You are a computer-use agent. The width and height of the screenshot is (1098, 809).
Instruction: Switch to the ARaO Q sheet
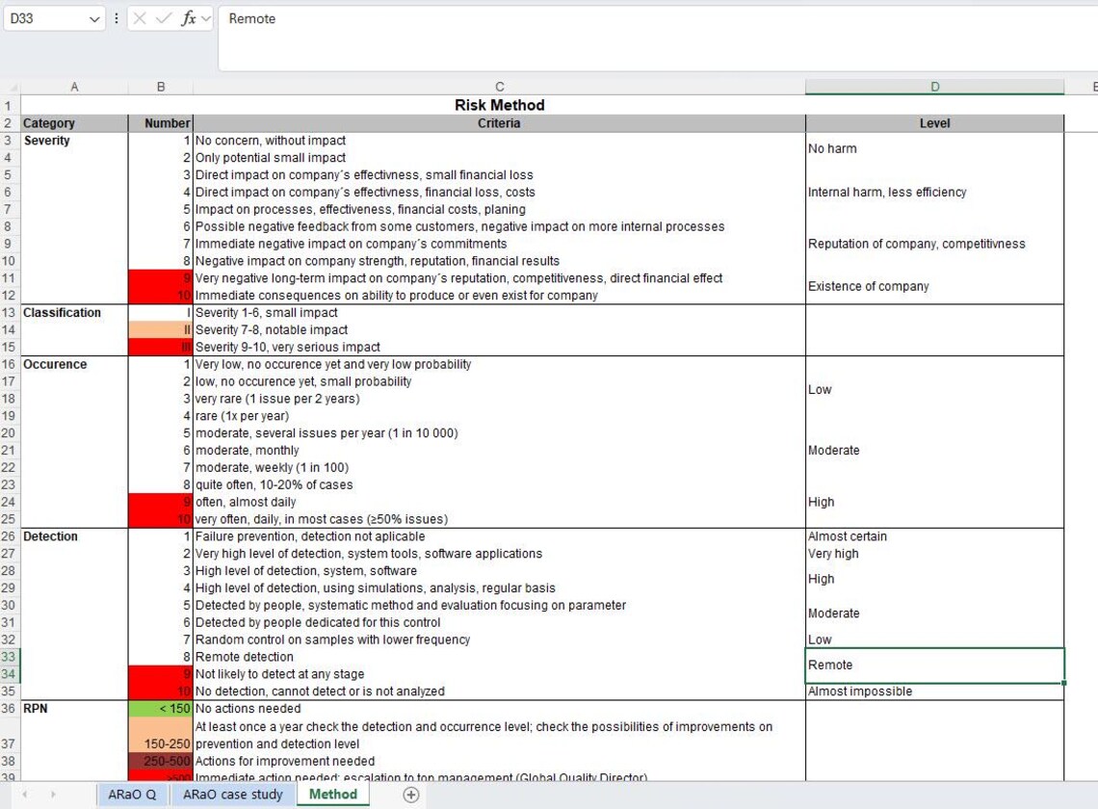tap(131, 795)
